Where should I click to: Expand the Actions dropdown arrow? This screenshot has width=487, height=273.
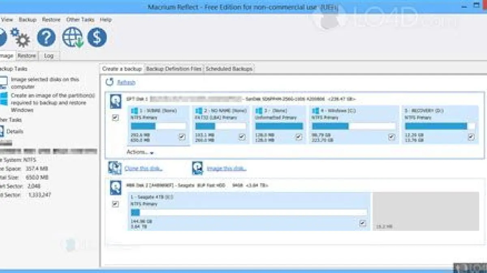[152, 153]
